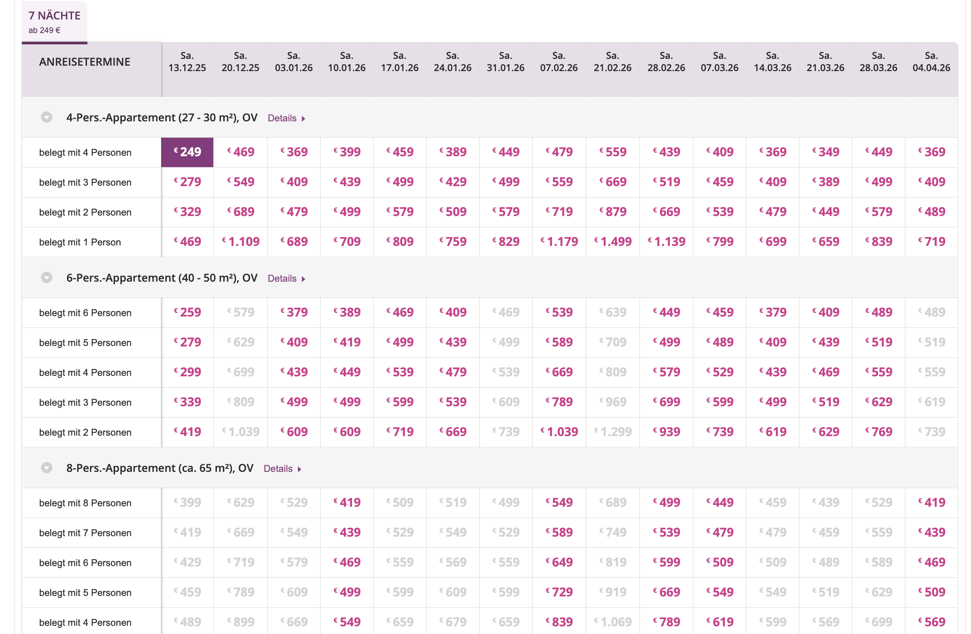This screenshot has width=971, height=634.
Task: Select highlighted €249 price for 13.12.25
Action: [x=187, y=152]
